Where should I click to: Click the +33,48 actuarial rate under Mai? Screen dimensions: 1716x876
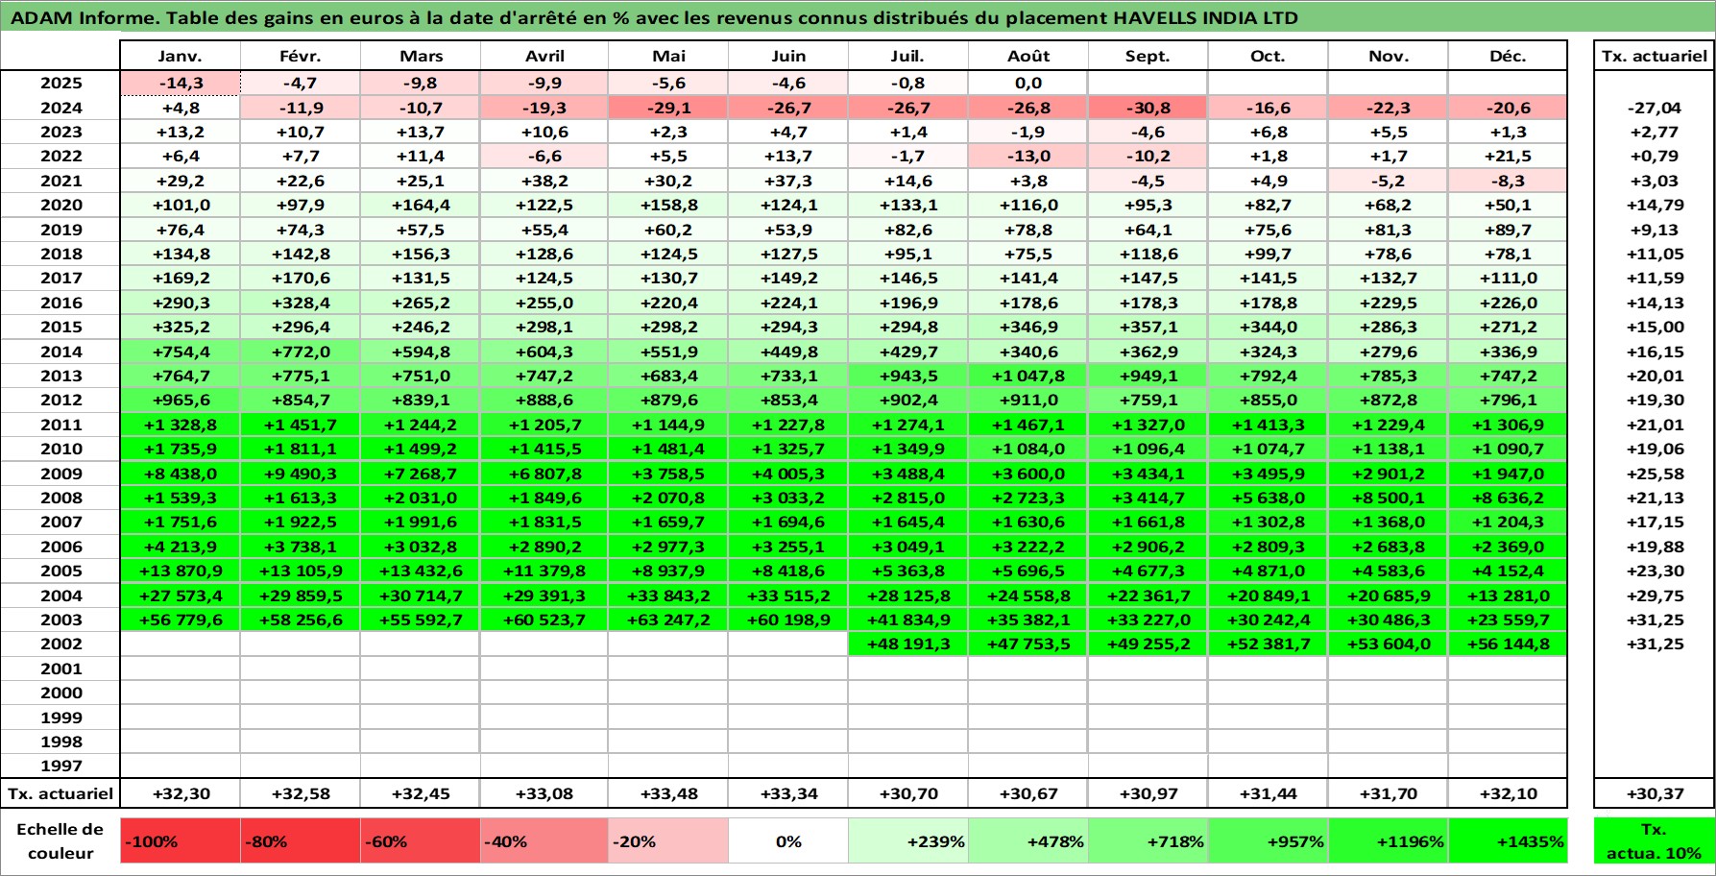coord(667,793)
